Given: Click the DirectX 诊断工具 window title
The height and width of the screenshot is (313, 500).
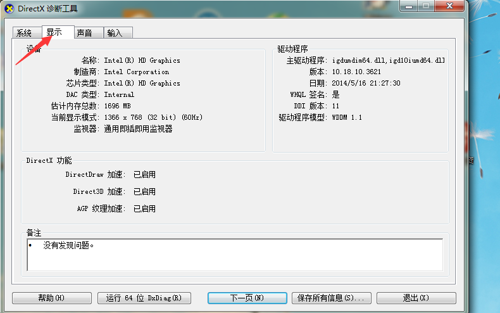Looking at the screenshot, I should pos(48,9).
